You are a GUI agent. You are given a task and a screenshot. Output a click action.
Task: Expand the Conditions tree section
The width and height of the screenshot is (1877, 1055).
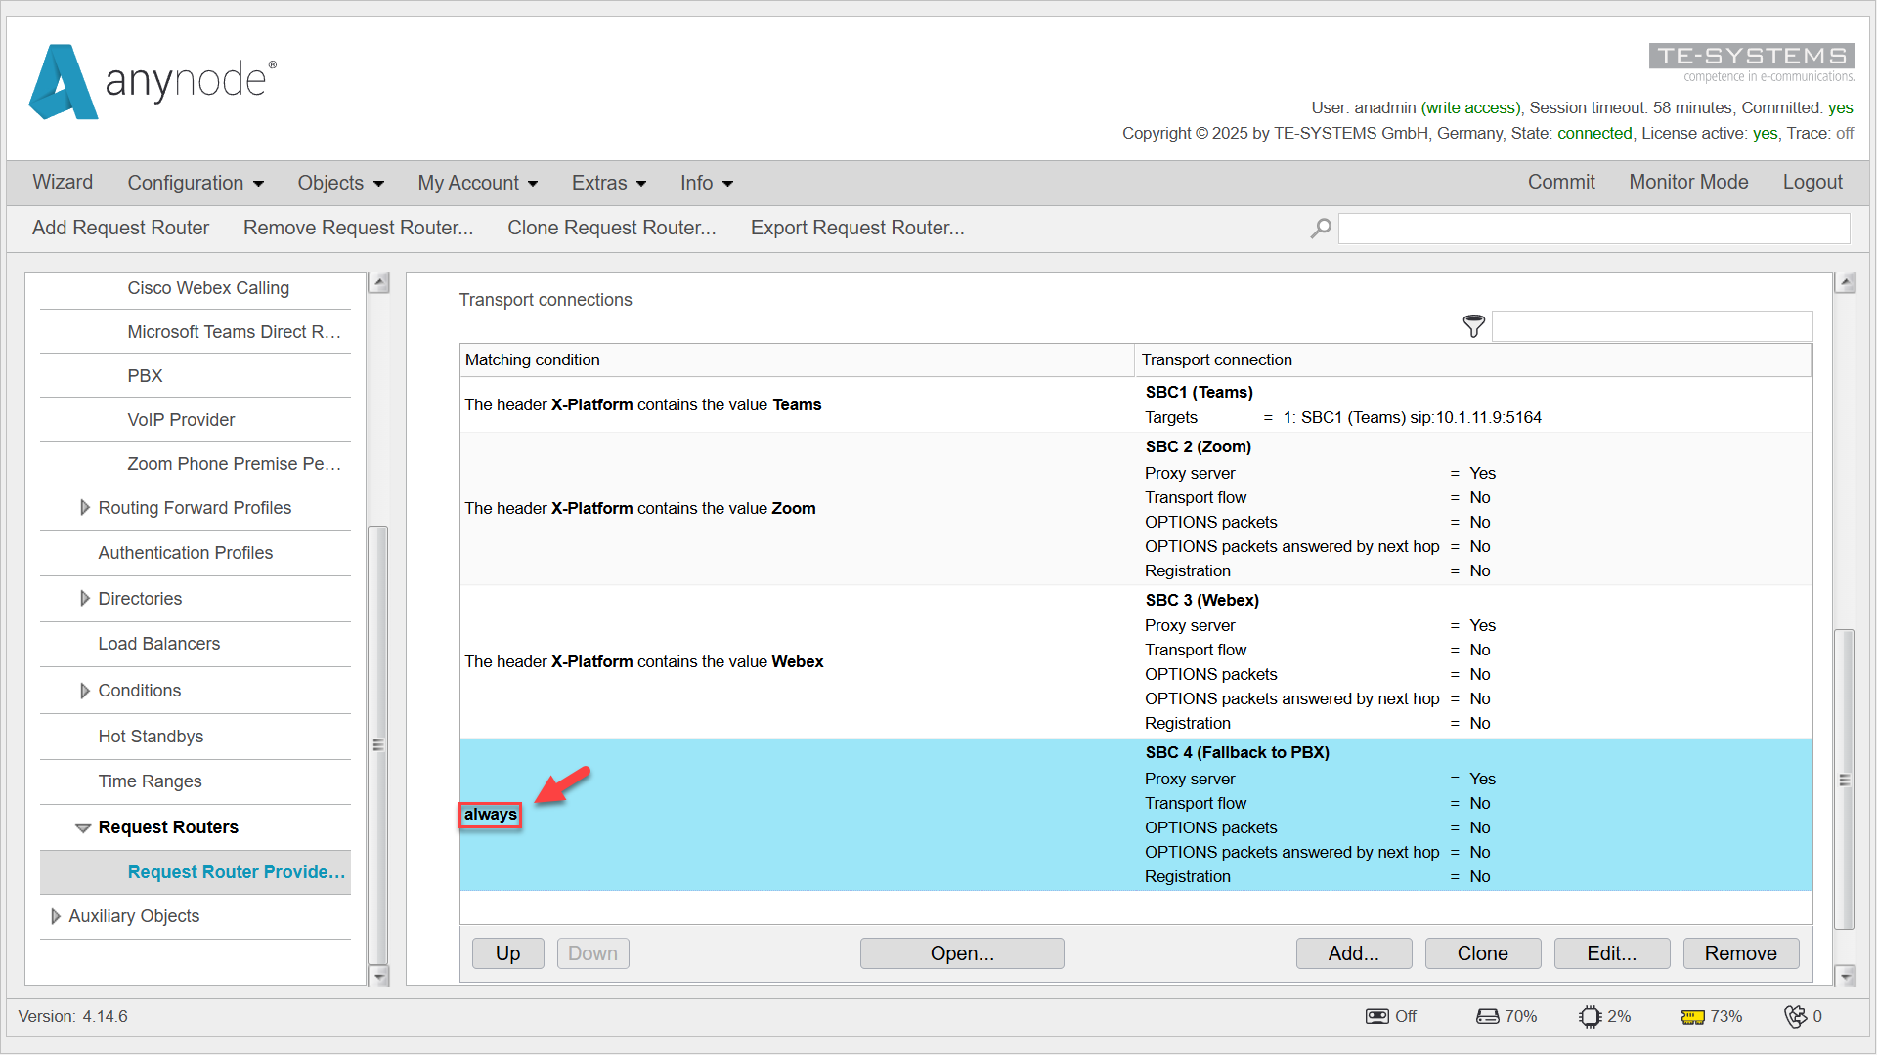[85, 691]
